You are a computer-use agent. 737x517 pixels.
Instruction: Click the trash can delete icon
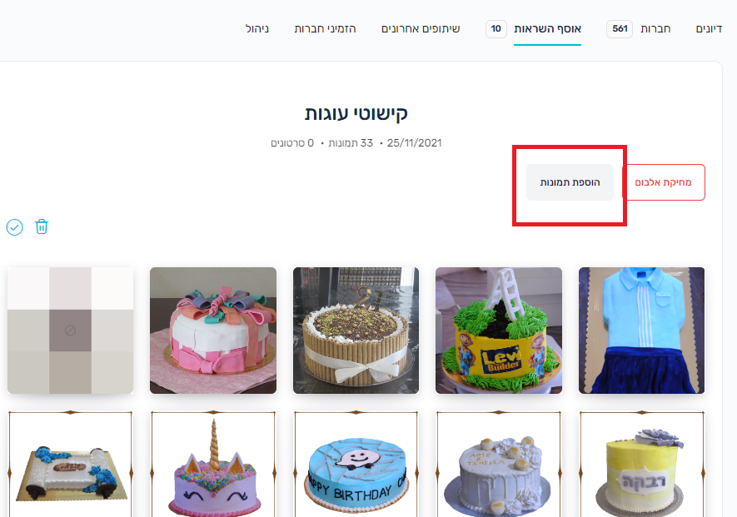pos(42,226)
